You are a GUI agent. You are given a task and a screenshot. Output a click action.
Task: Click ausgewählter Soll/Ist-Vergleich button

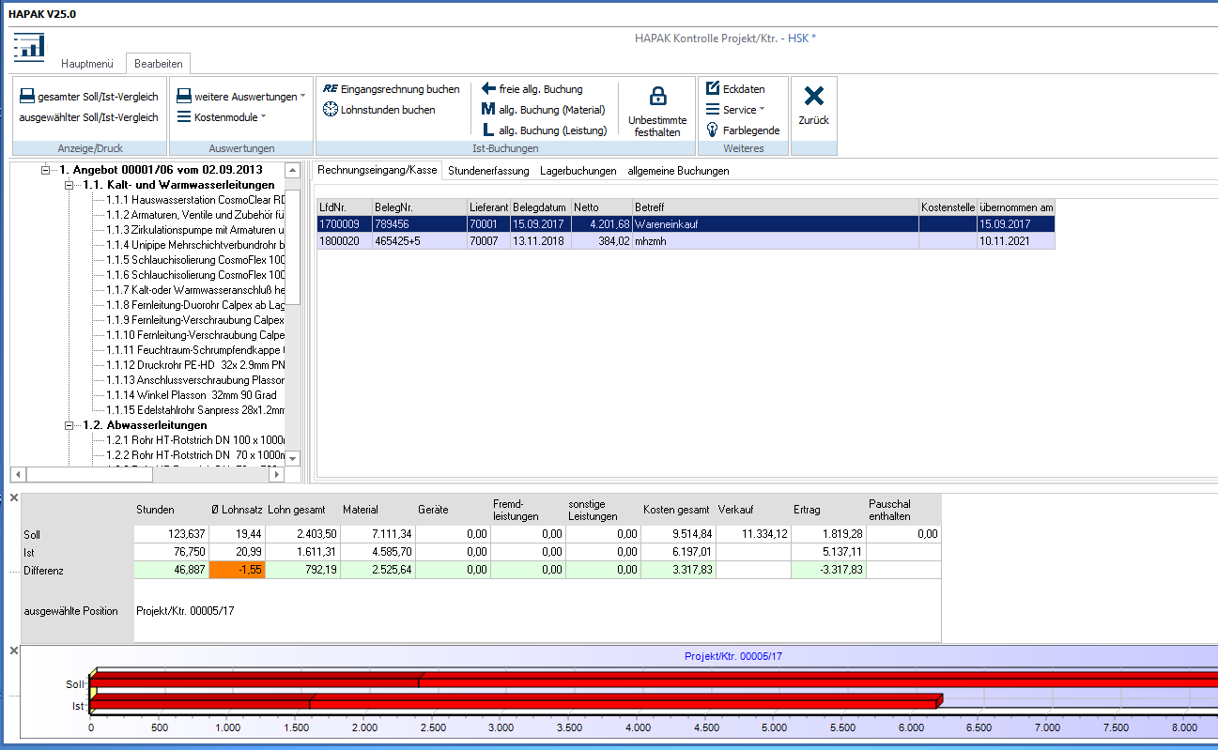coord(89,117)
